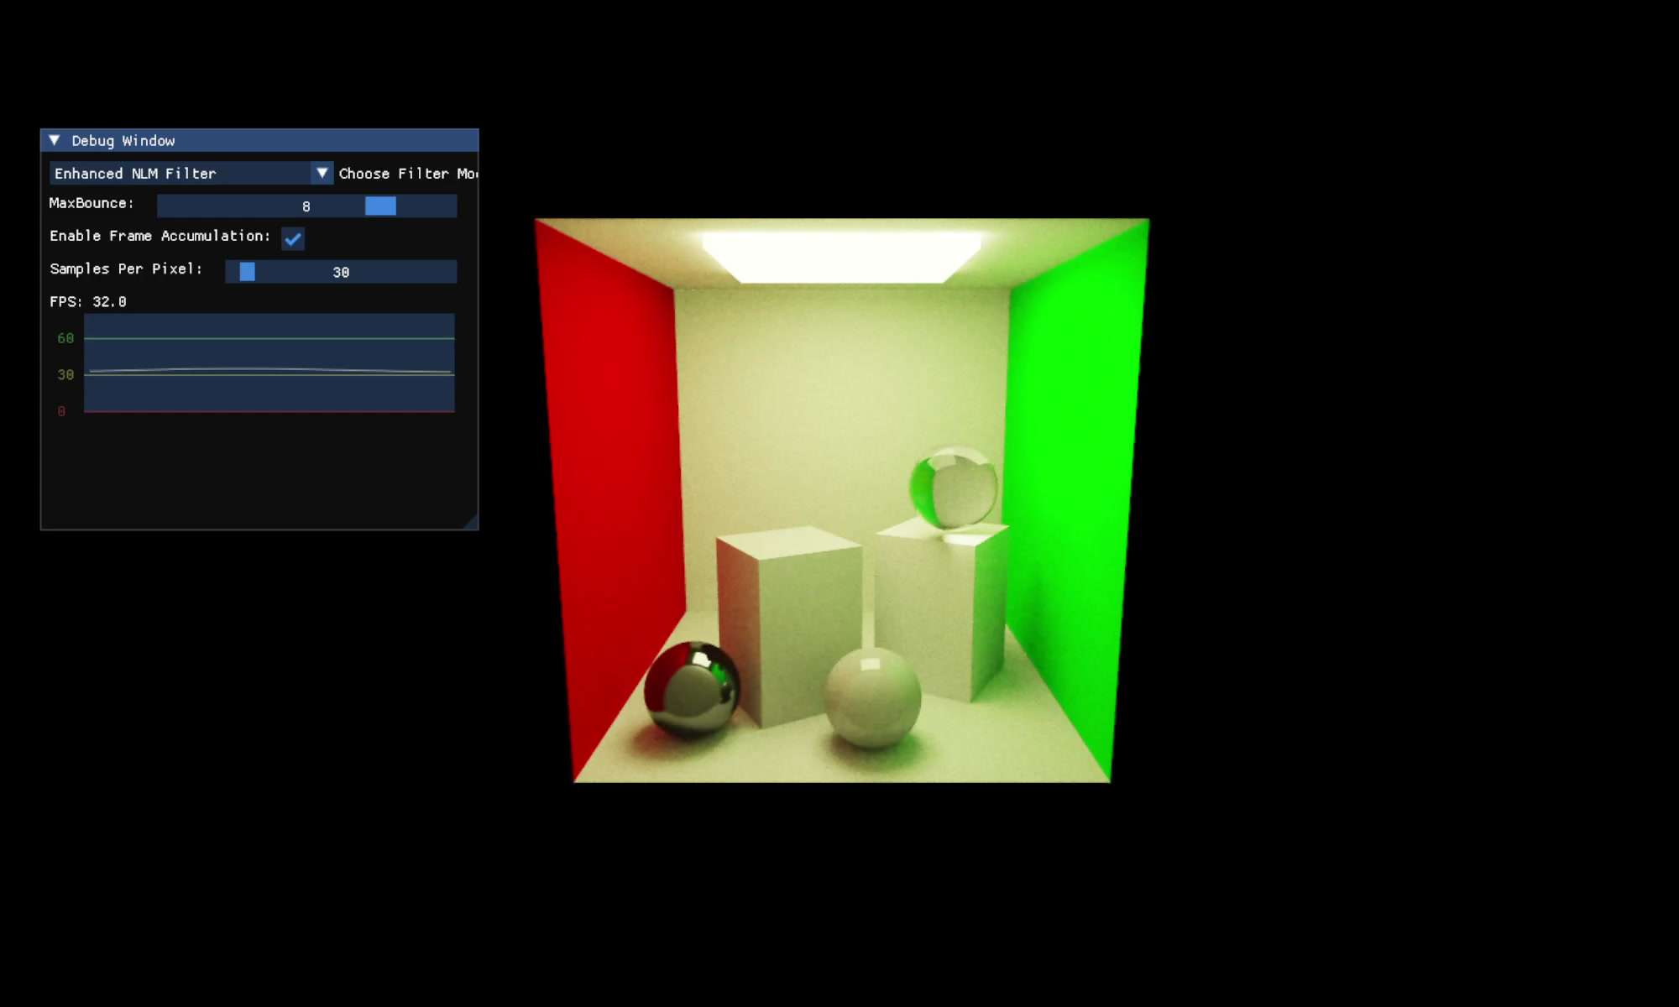Click the MaxBounce value field showing 8
This screenshot has height=1007, width=1679.
coord(307,206)
